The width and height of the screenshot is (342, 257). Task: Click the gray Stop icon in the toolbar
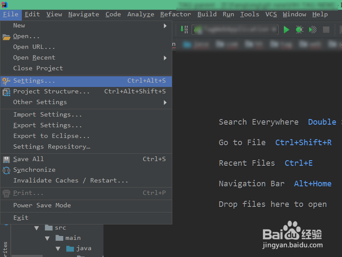(325, 30)
